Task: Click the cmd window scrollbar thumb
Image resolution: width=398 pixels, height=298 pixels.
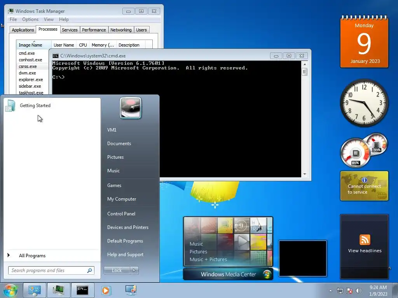Action: point(305,72)
